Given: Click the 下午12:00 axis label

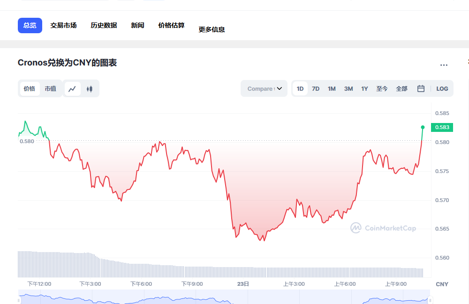Looking at the screenshot, I should point(39,284).
